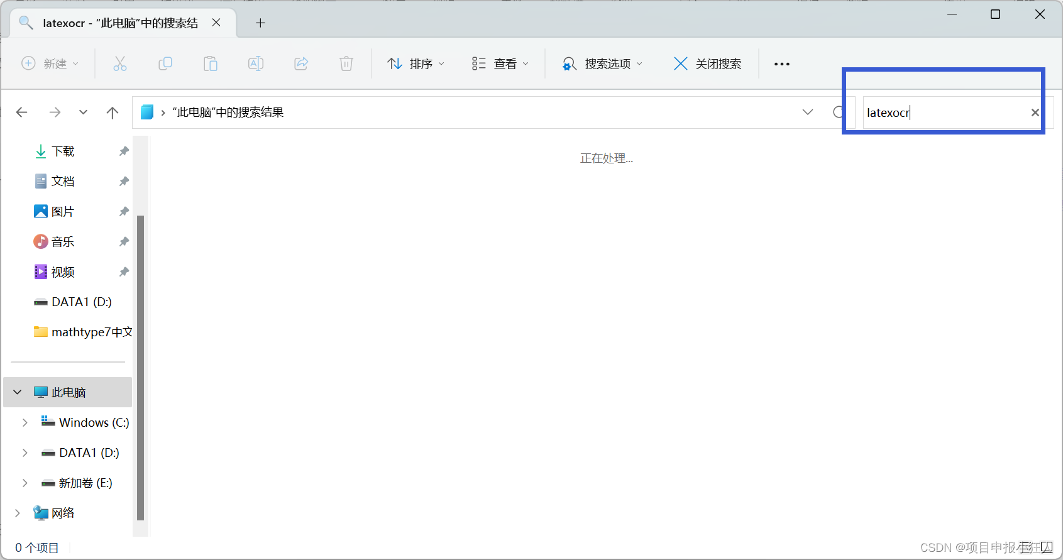Open the 排序 sort dropdown

coord(416,63)
